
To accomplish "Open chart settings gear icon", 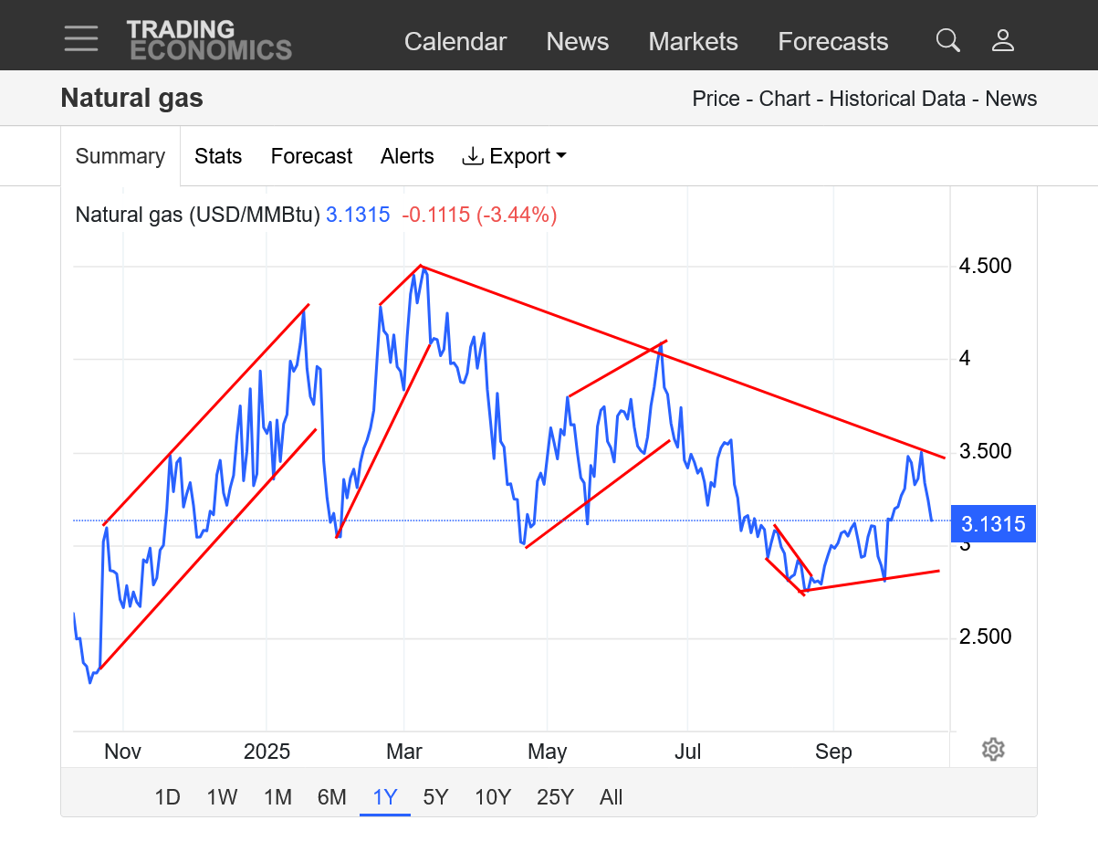I will click(x=993, y=750).
